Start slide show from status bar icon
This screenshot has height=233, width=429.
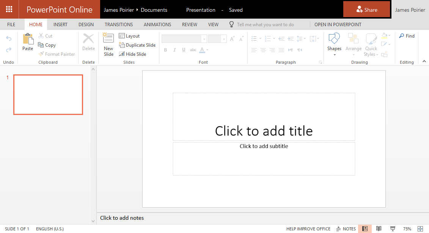[393, 228]
